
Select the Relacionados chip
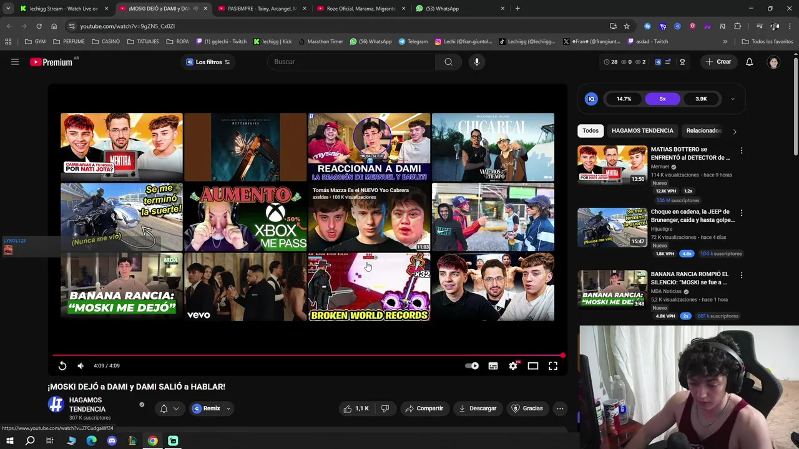(x=703, y=130)
